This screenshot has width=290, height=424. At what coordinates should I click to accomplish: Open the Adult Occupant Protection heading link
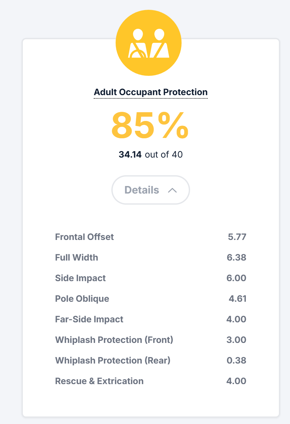151,92
